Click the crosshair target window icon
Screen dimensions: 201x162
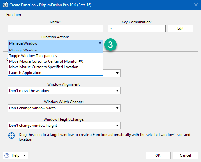pos(12,136)
